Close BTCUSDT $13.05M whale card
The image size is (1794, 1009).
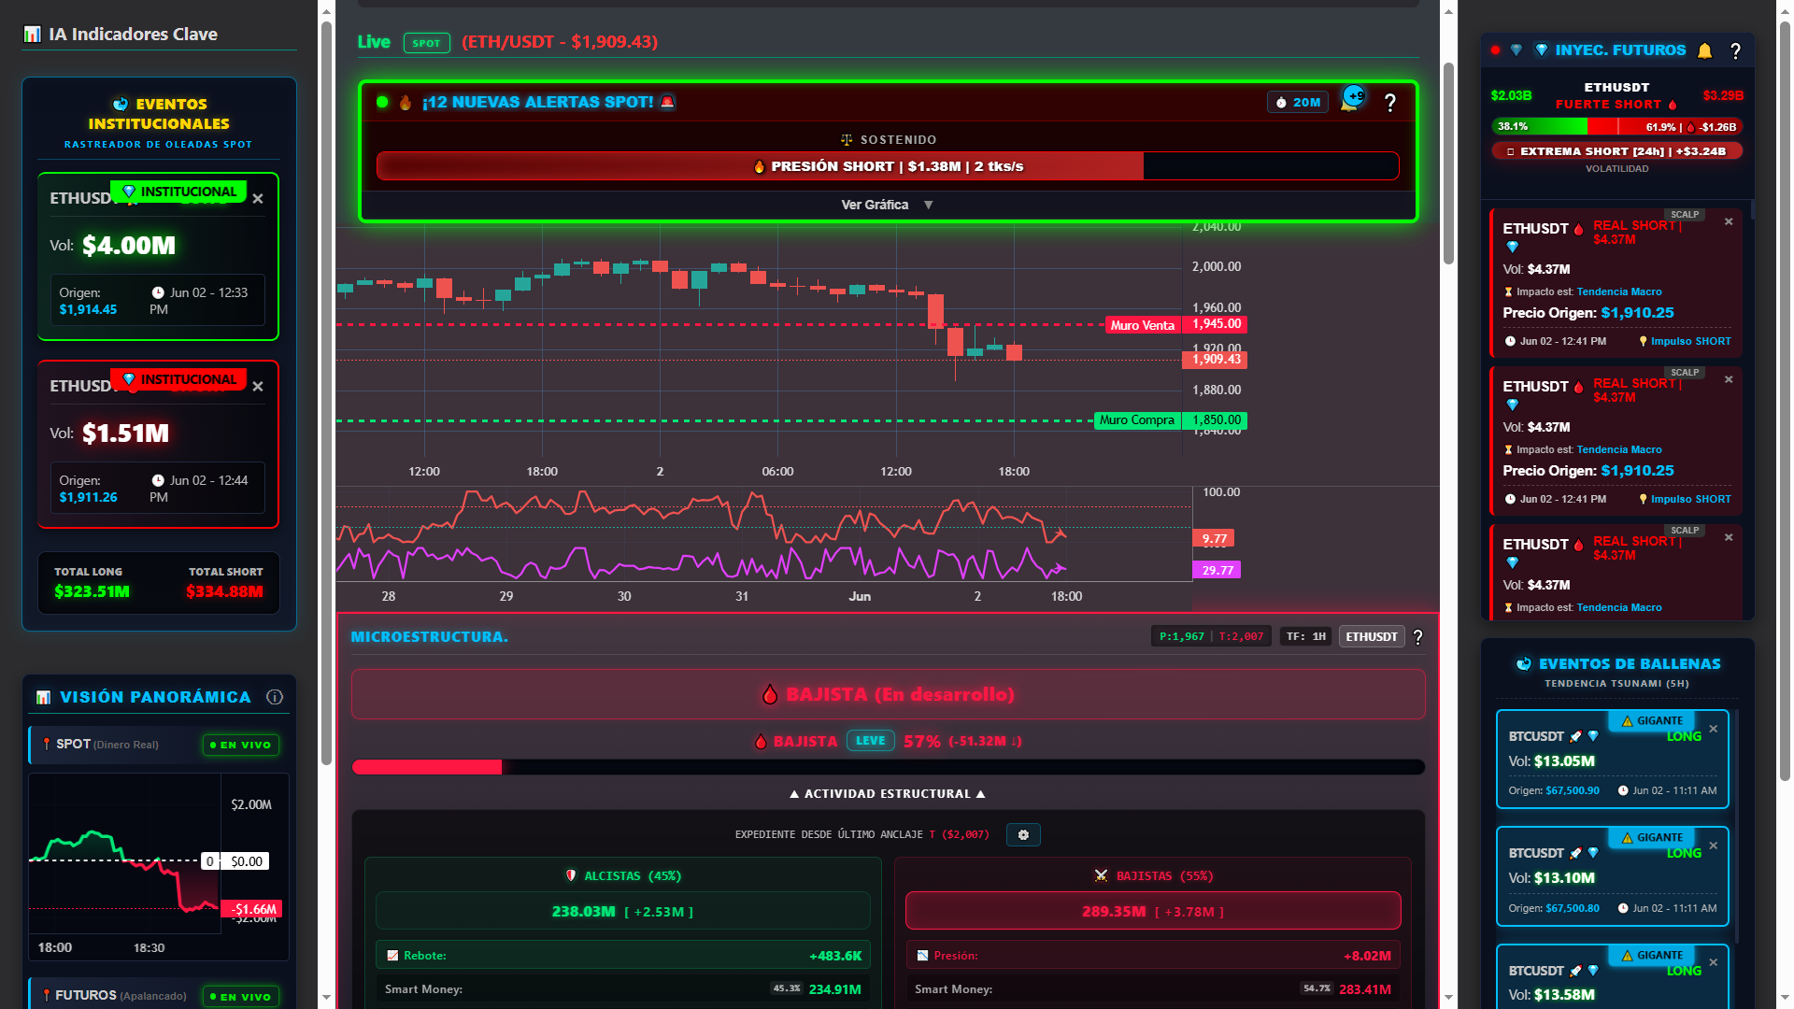pyautogui.click(x=1714, y=730)
